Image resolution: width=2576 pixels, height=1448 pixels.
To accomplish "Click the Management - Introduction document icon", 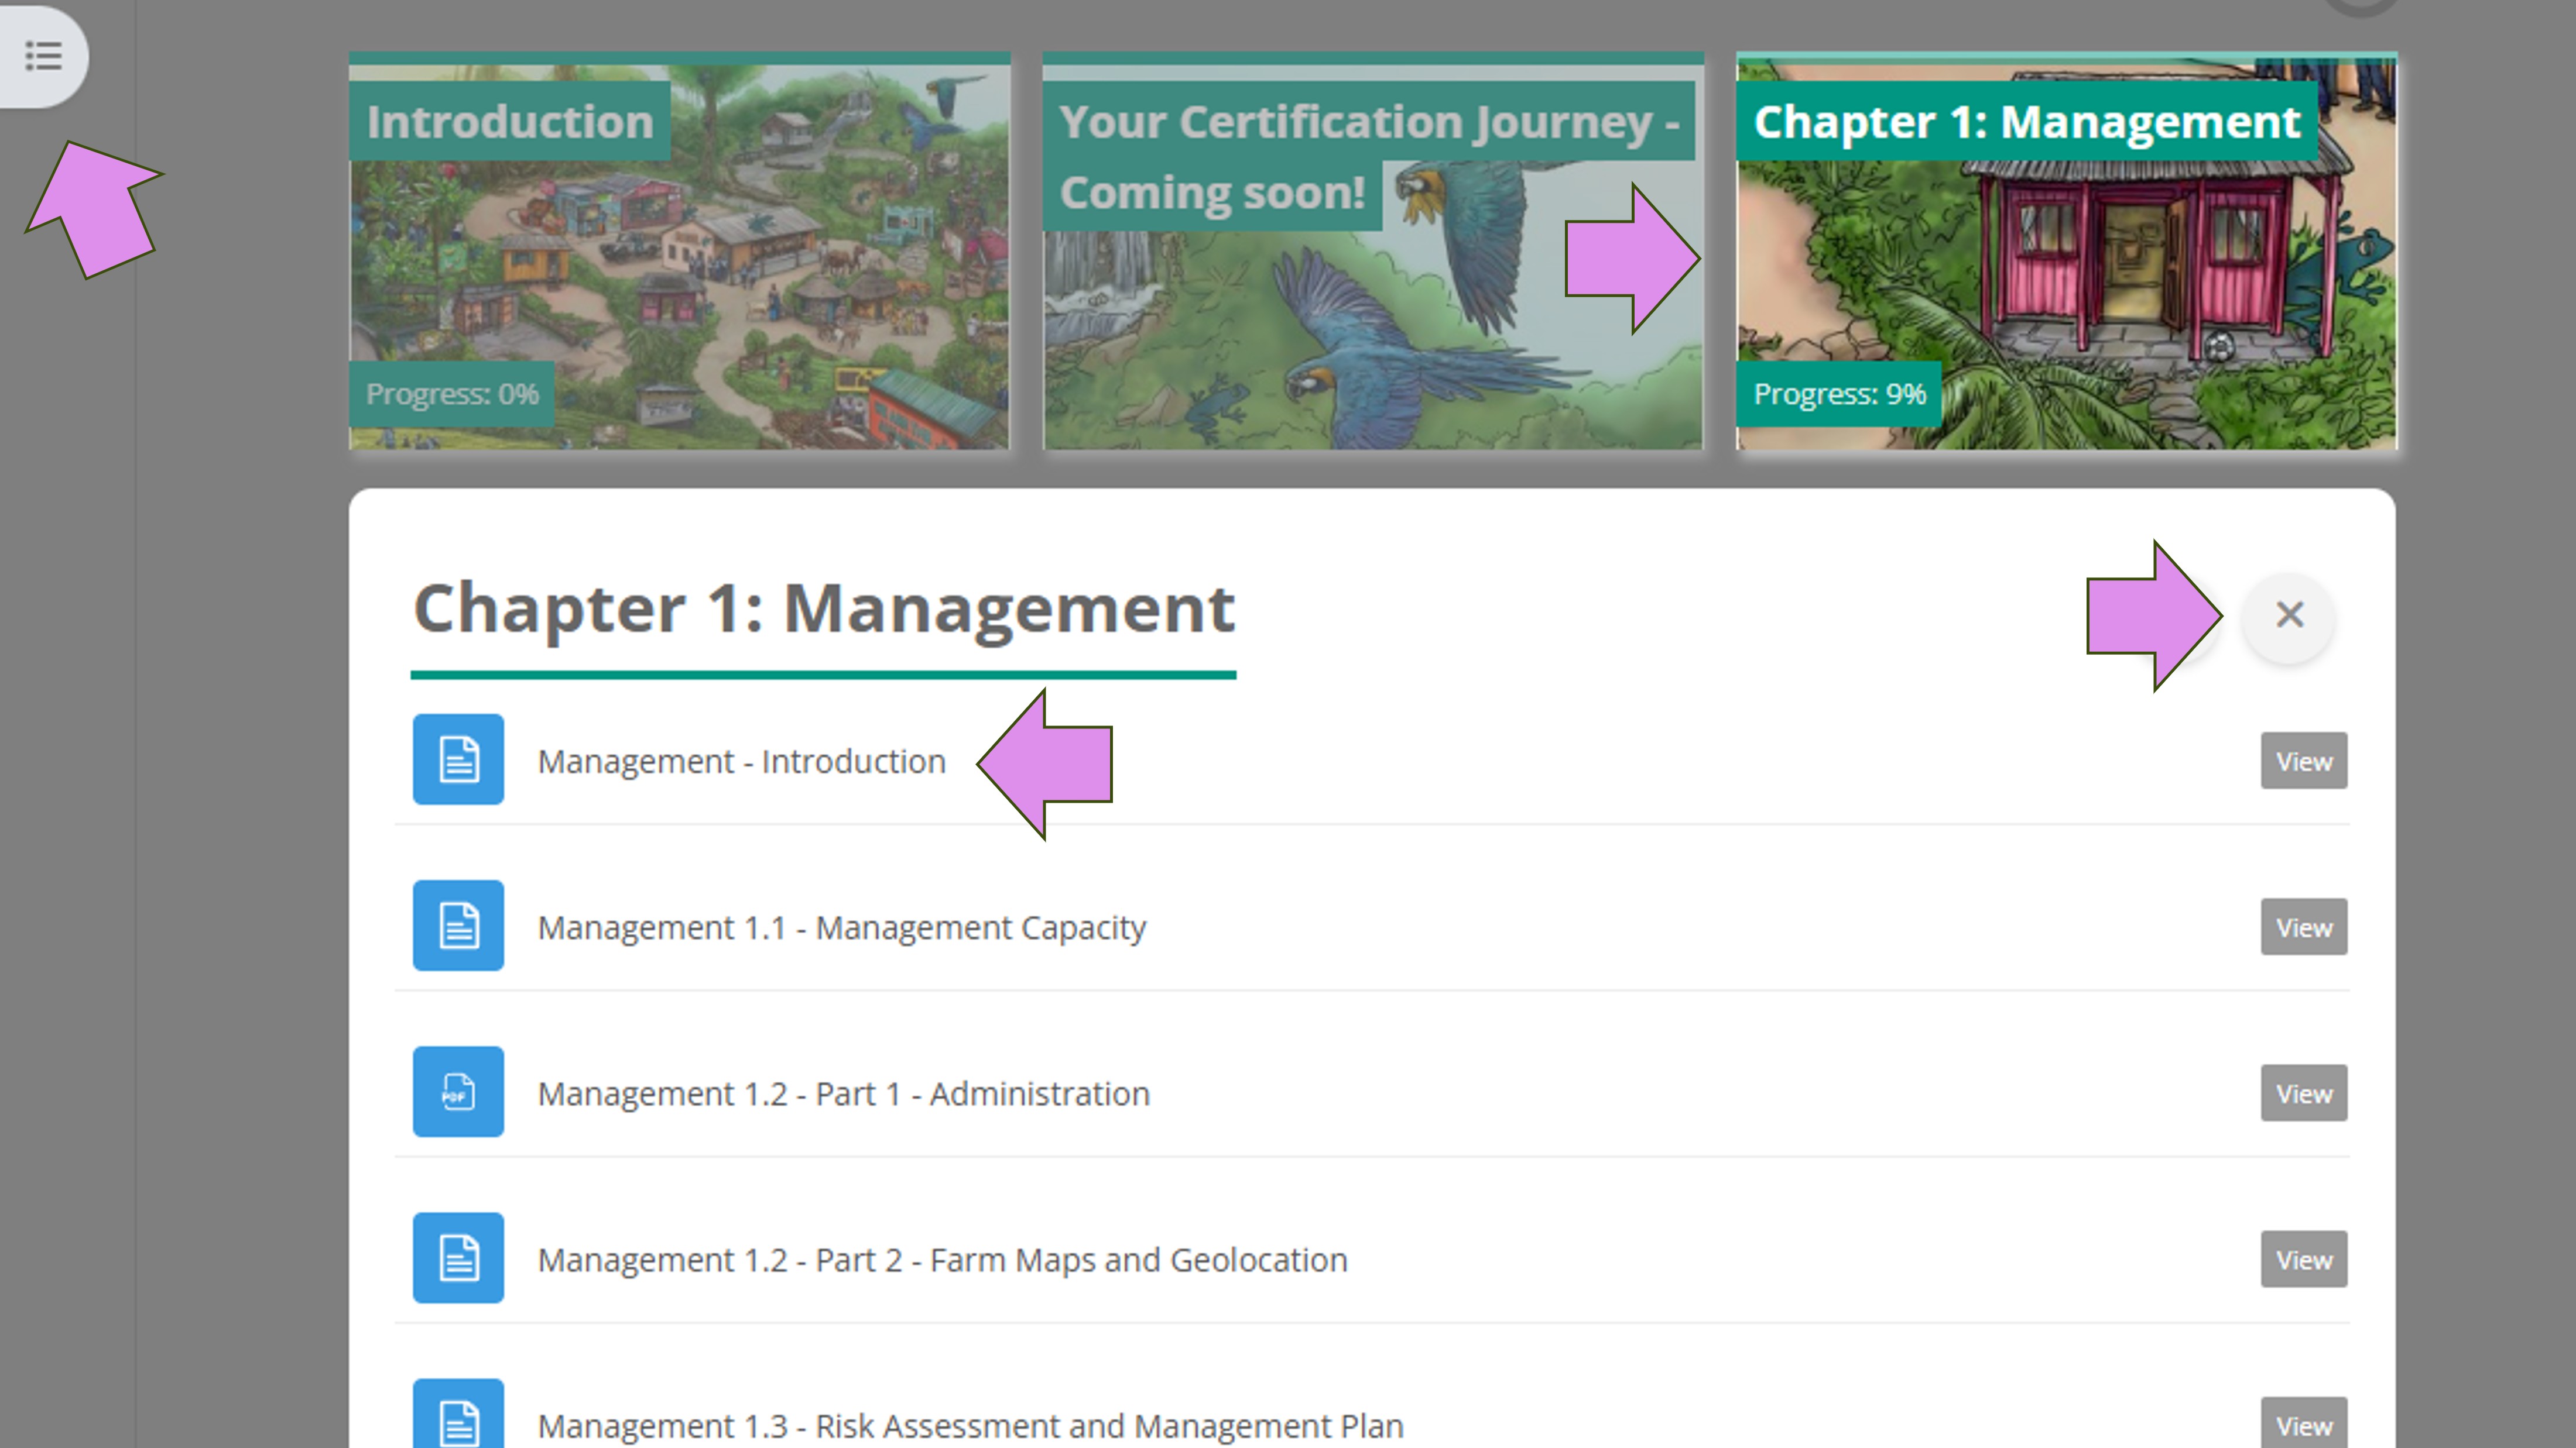I will (458, 759).
